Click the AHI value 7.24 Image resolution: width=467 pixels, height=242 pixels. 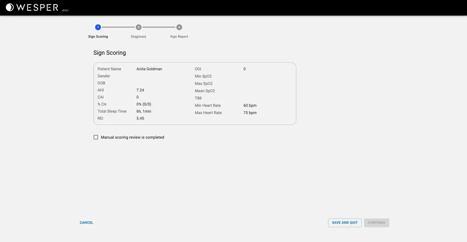(x=140, y=89)
